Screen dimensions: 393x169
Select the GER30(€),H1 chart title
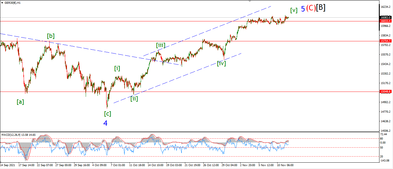[12, 3]
